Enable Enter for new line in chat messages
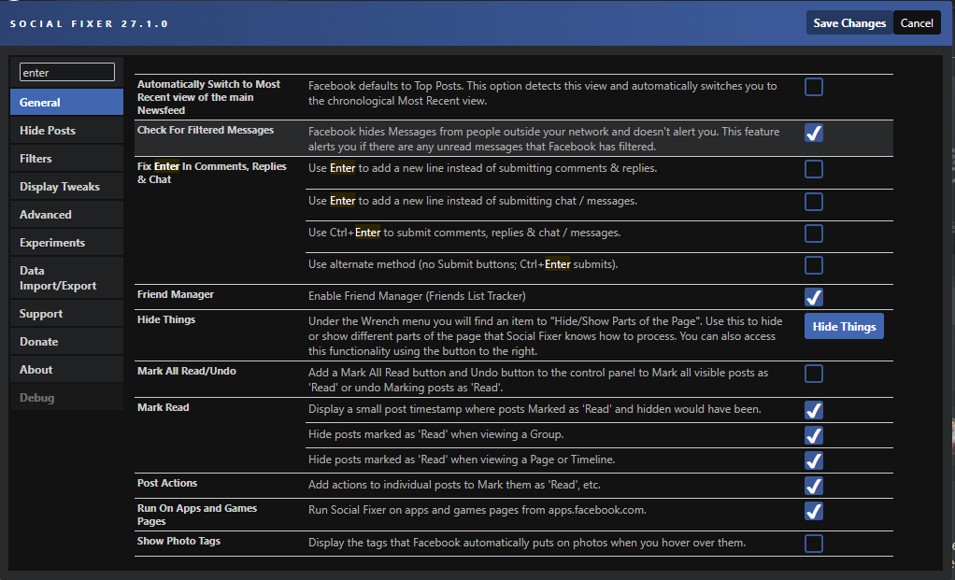955x580 pixels. click(x=813, y=201)
